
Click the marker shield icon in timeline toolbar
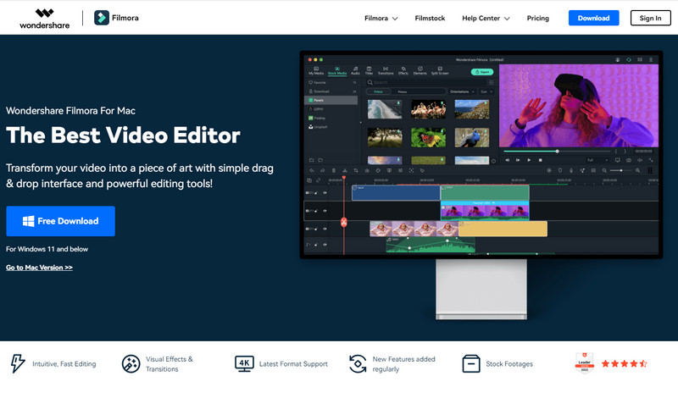pyautogui.click(x=560, y=171)
